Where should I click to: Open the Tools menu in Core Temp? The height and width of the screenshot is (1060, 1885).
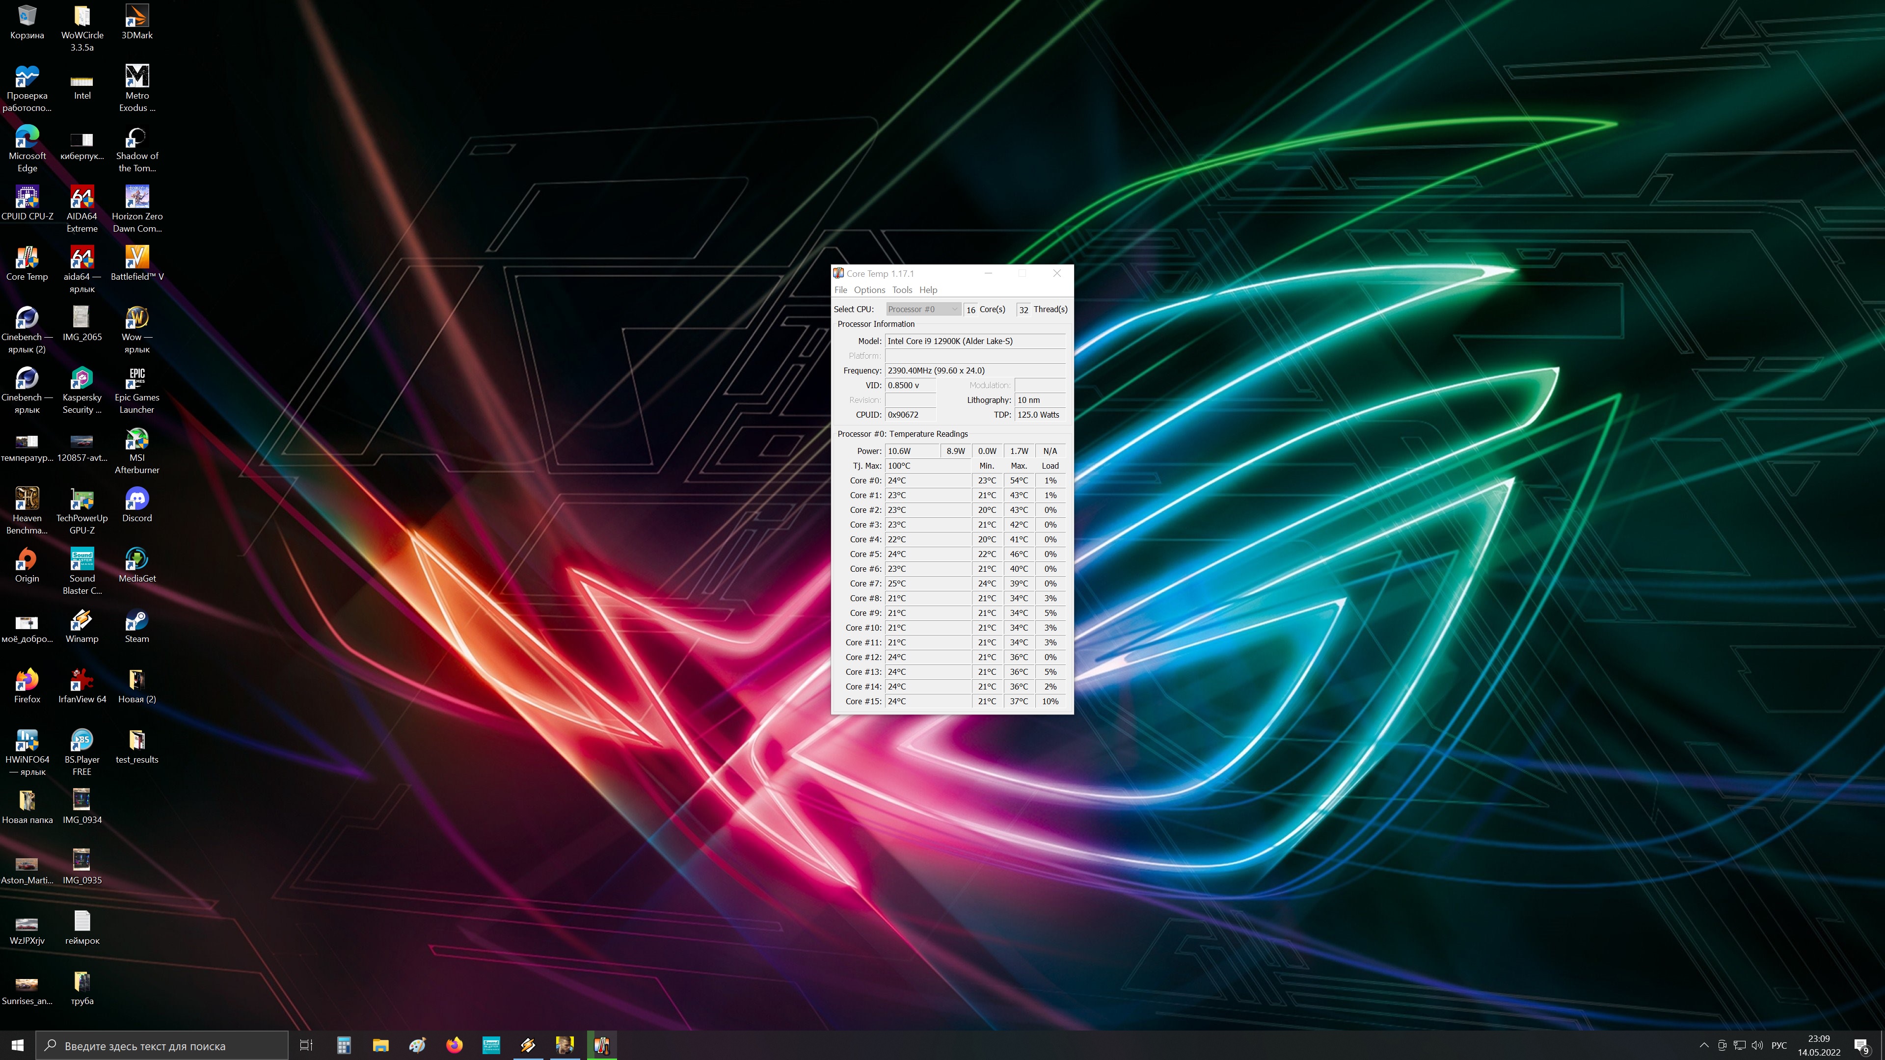pyautogui.click(x=902, y=291)
